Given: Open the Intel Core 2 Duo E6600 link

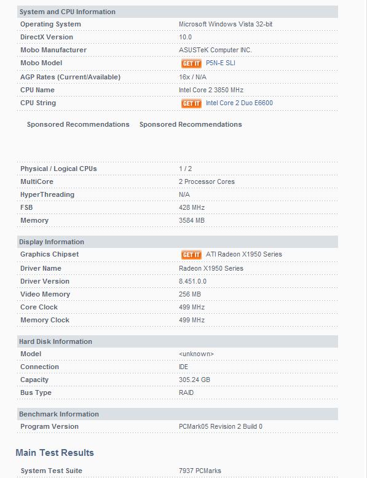Looking at the screenshot, I should (239, 103).
